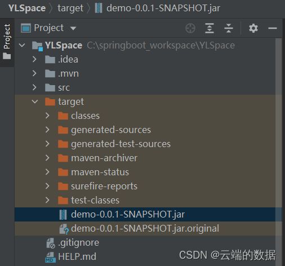285x266 pixels.
Task: Click the Select Opened File locate icon
Action: click(x=190, y=28)
